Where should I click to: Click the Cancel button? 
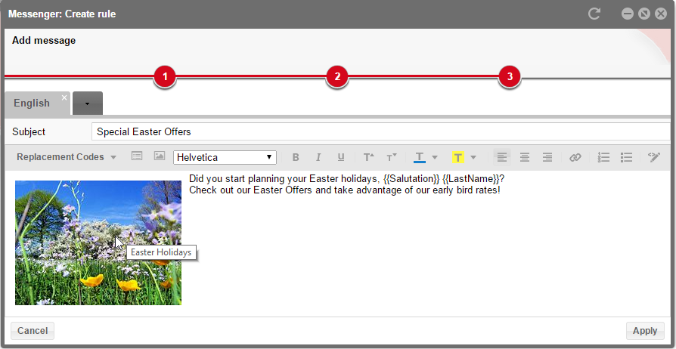tap(33, 330)
